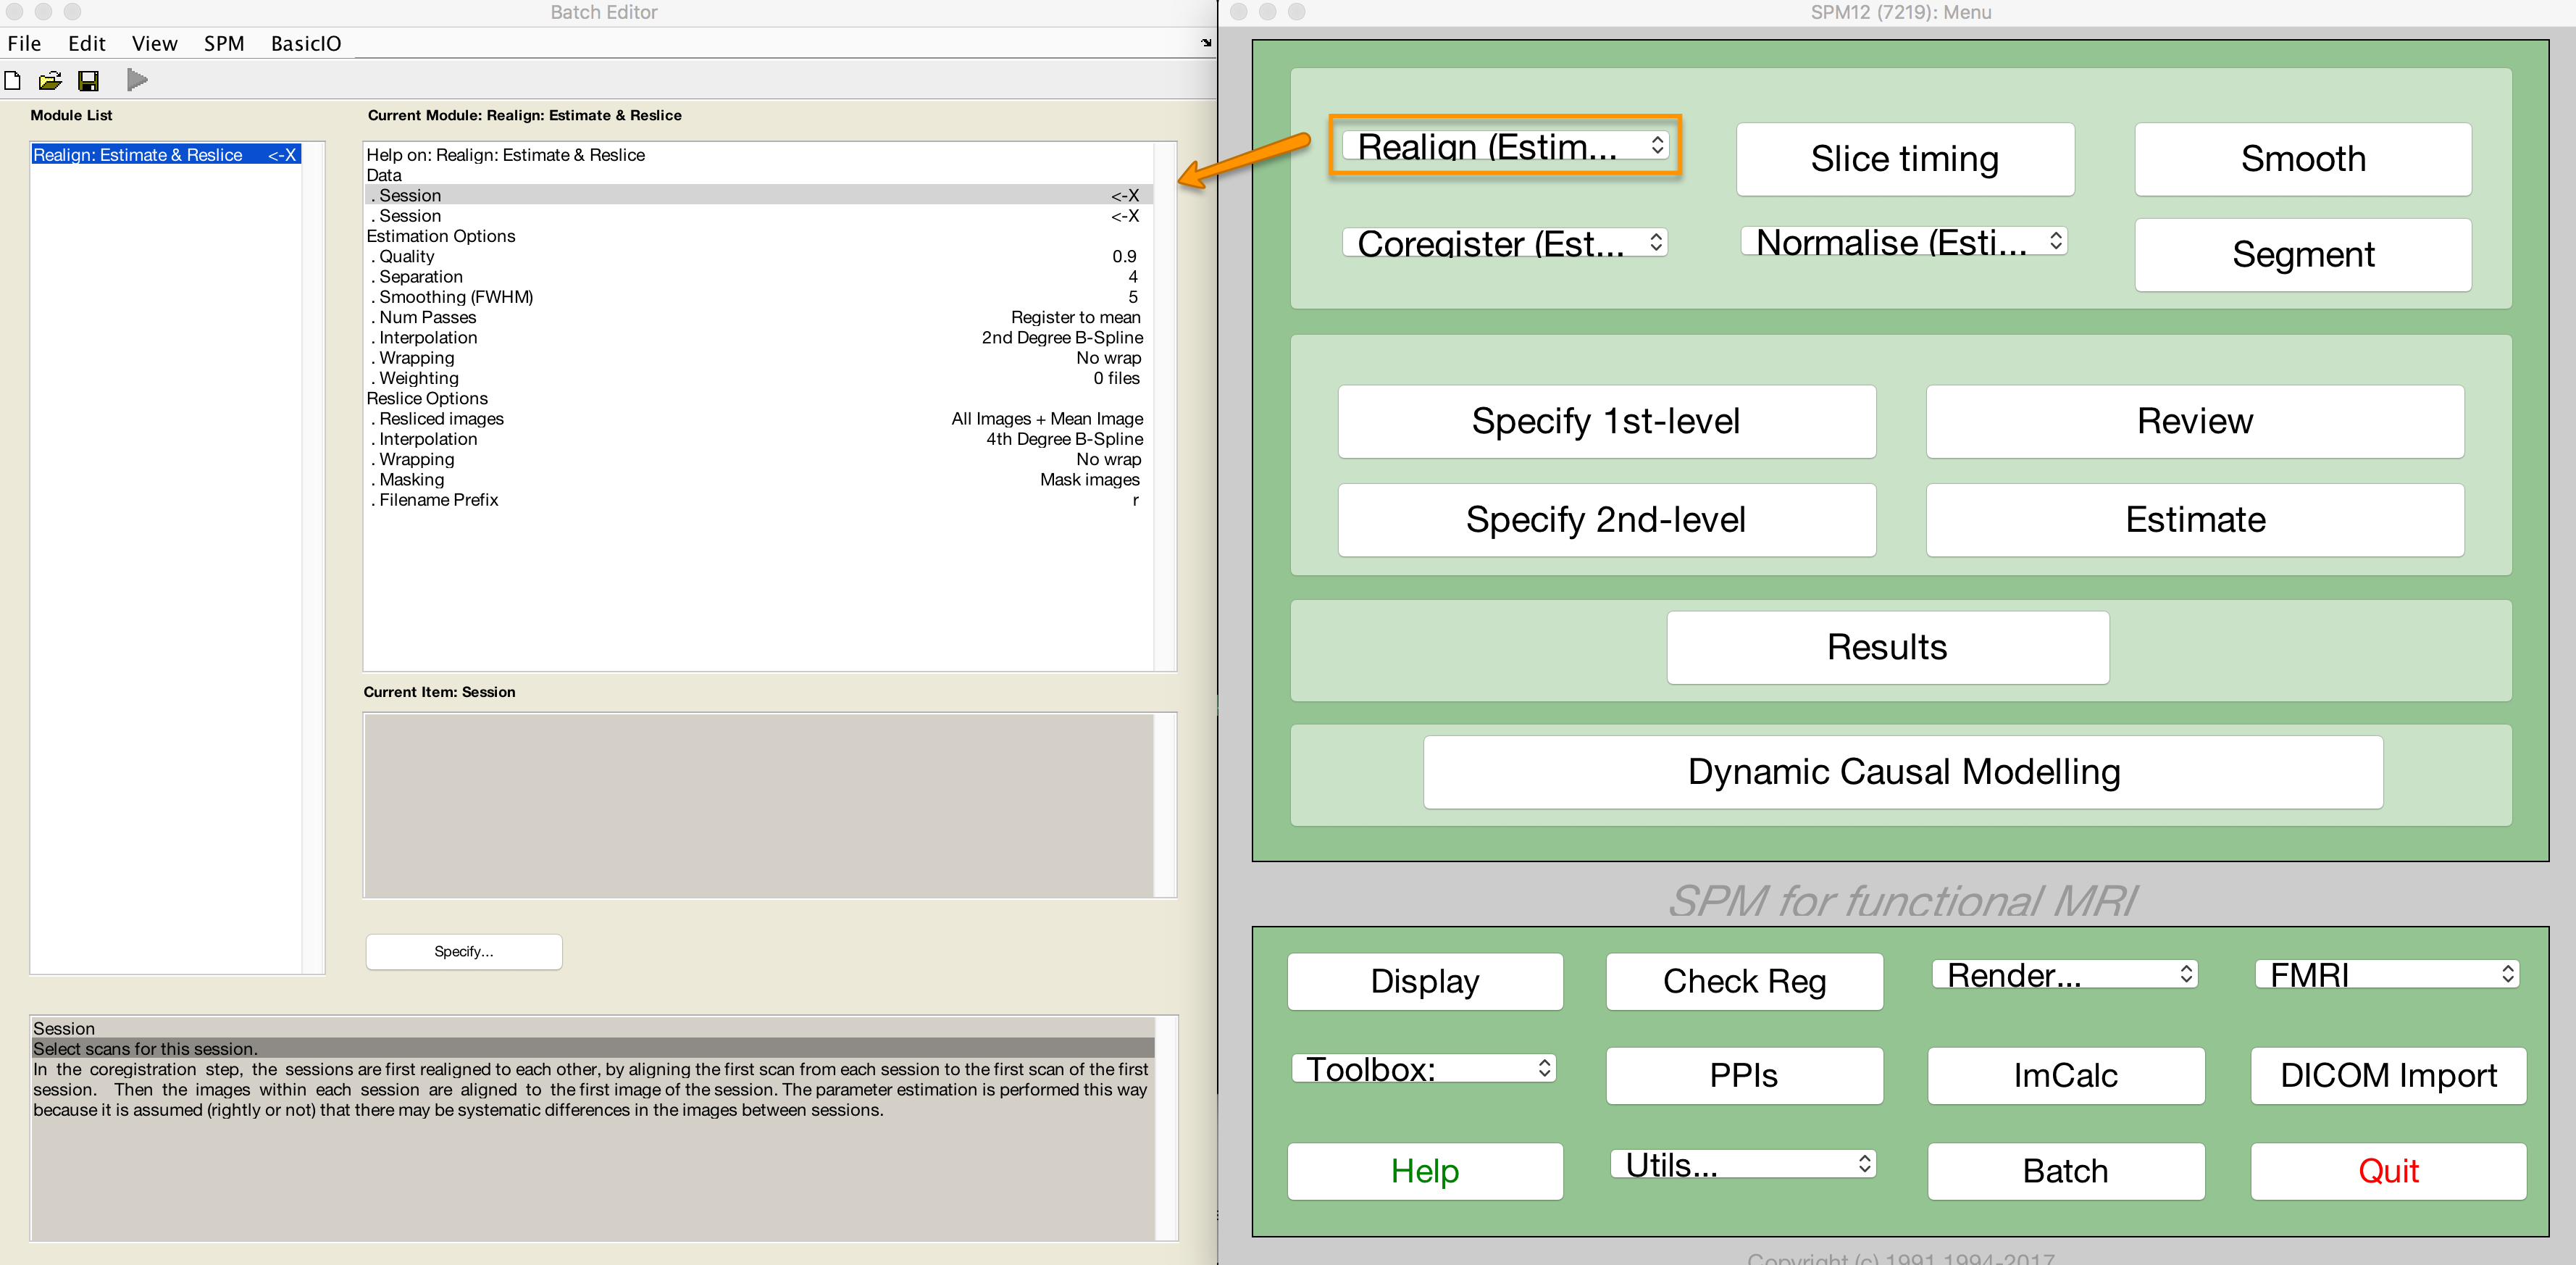Click the Estimate button
Viewport: 2576px width, 1265px height.
(2195, 520)
